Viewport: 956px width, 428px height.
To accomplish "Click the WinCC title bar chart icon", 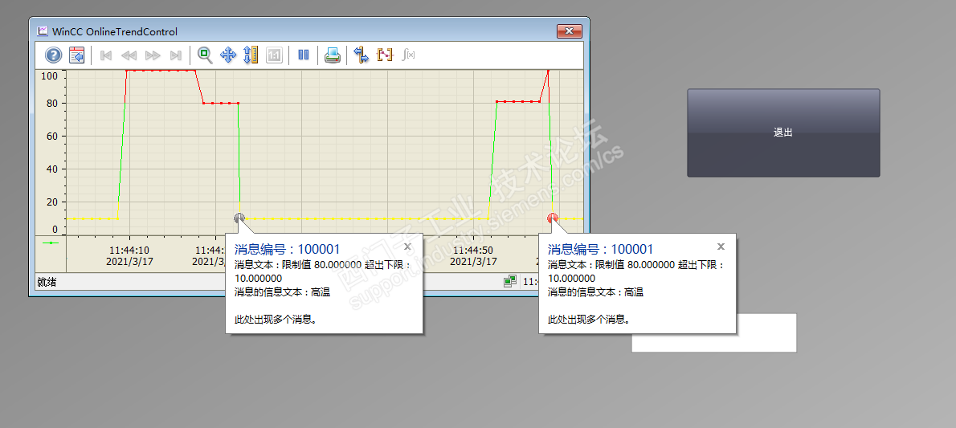I will (x=42, y=31).
